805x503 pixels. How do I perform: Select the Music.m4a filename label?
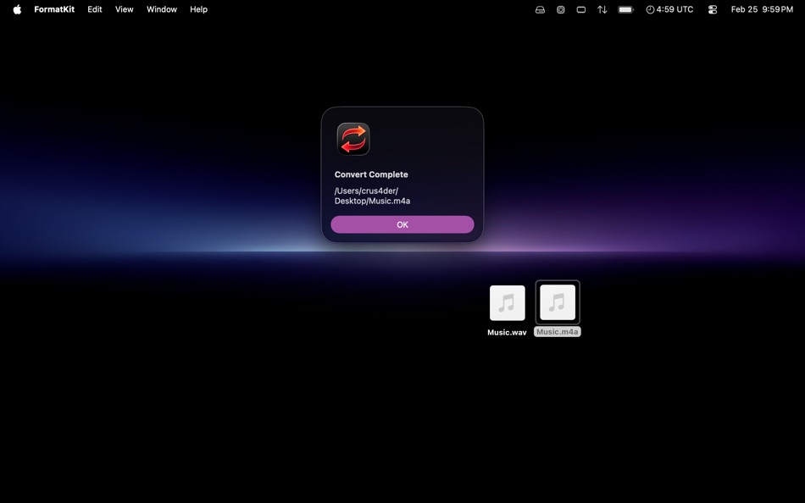click(x=557, y=331)
